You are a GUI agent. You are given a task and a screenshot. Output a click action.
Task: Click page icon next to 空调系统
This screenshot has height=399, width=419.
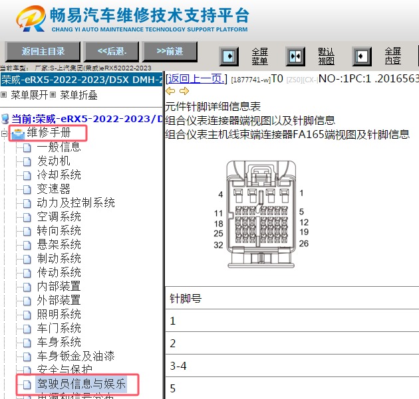click(x=27, y=217)
